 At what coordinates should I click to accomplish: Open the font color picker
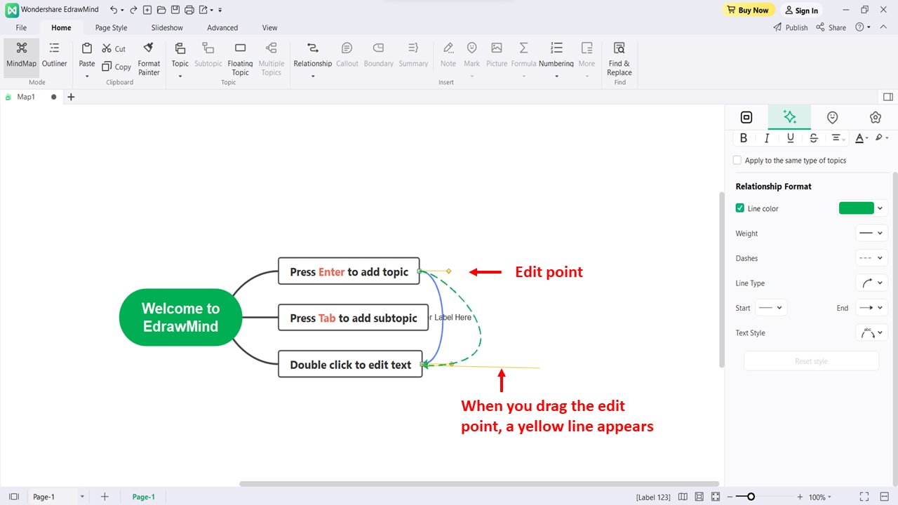(x=860, y=138)
